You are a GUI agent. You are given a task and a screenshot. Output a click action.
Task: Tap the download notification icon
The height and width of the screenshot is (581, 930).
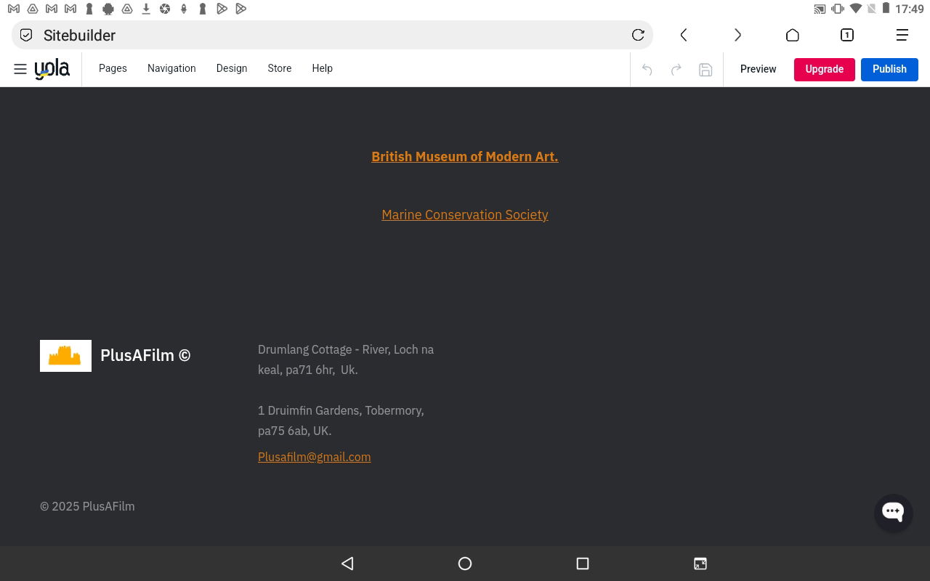click(x=146, y=9)
